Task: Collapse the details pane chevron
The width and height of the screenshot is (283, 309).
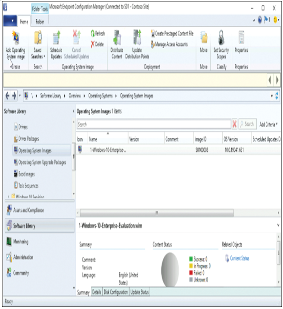Action: (278, 225)
